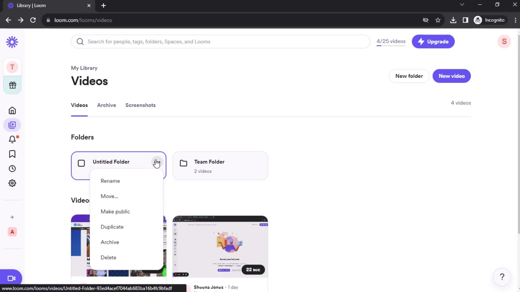Toggle checkbox on Untitled Folder

tap(81, 163)
